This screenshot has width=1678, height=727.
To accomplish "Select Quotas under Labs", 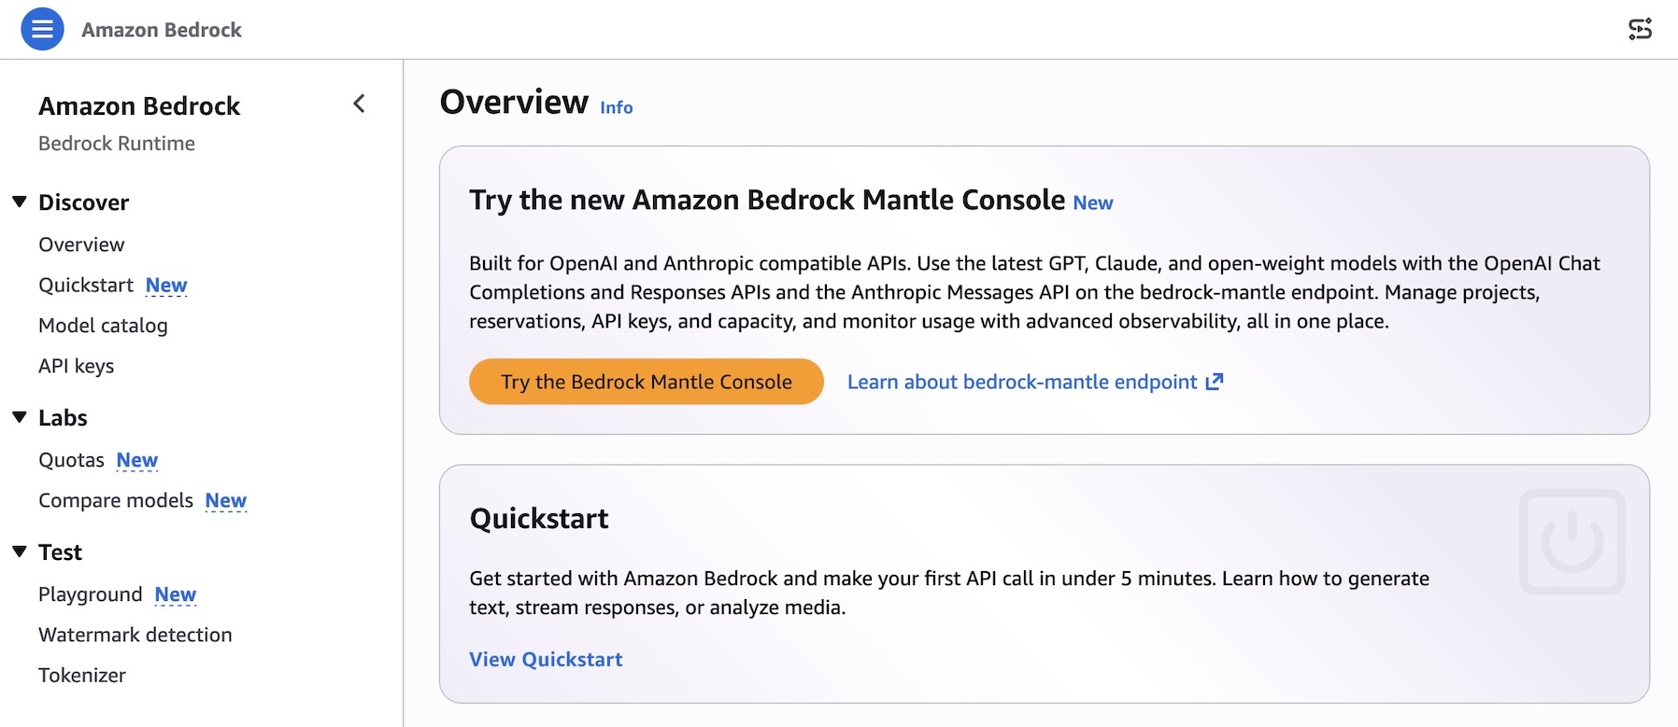I will 71,460.
